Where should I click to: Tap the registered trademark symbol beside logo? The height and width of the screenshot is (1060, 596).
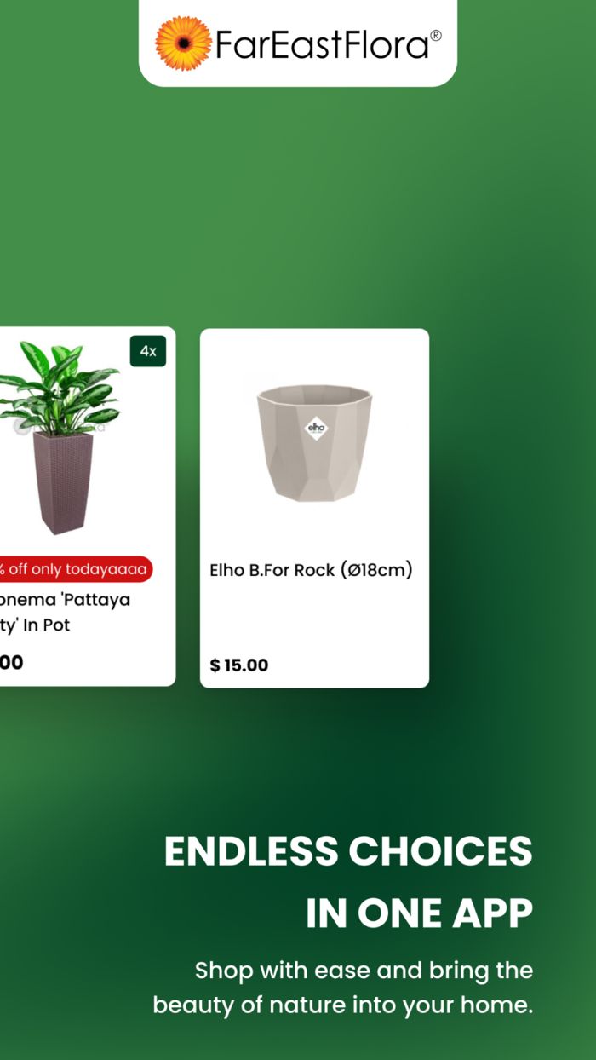click(435, 35)
